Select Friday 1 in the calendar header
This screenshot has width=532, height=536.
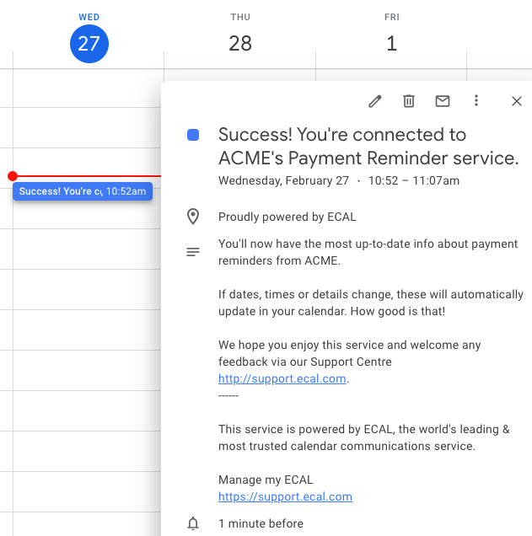click(391, 44)
